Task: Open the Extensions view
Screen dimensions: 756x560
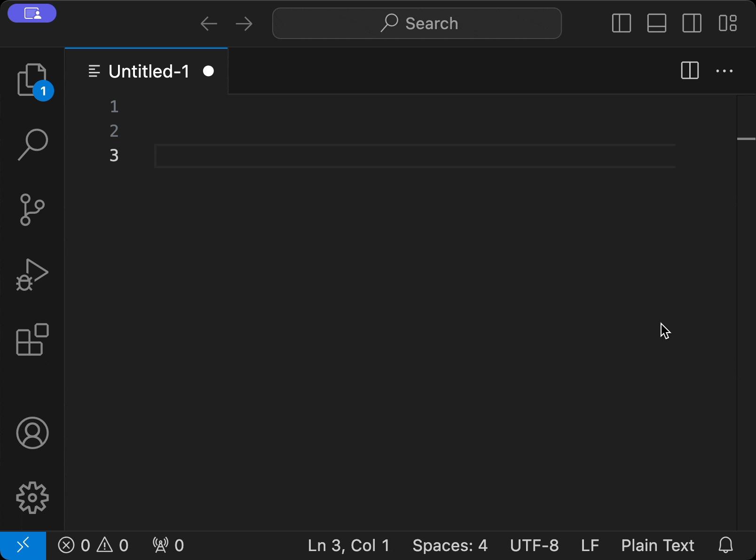Action: [x=32, y=339]
